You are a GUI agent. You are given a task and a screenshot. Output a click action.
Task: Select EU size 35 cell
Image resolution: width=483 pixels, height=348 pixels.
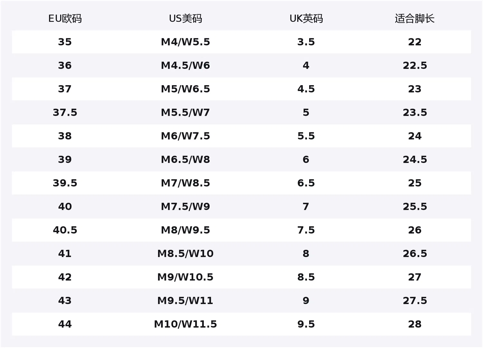tap(65, 42)
